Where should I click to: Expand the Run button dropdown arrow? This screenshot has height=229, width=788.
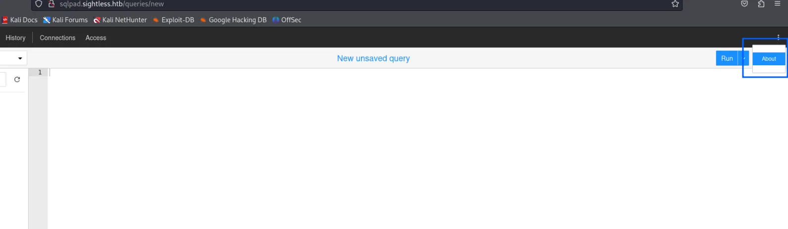click(744, 58)
